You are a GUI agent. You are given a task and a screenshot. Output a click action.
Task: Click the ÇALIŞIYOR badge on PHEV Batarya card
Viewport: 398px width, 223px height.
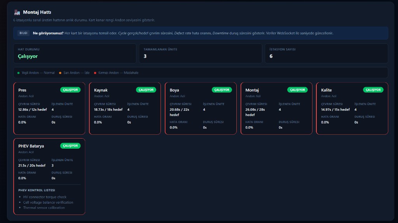click(70, 146)
